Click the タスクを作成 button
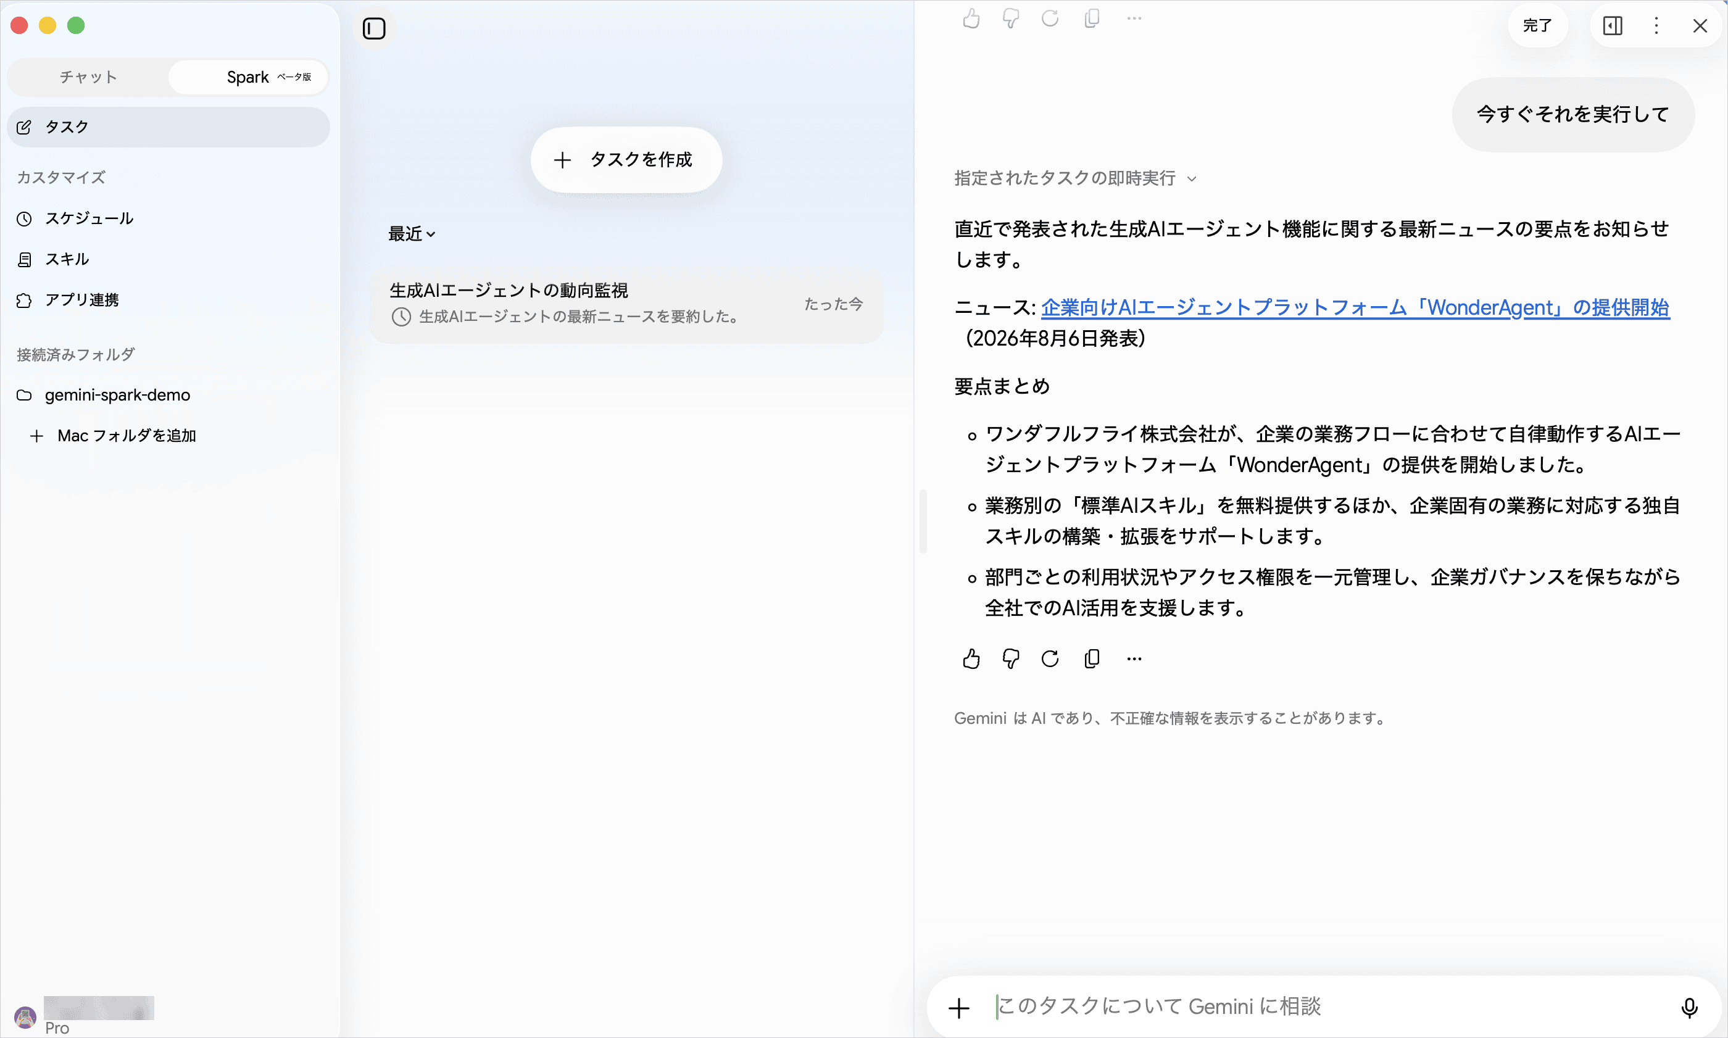1728x1038 pixels. pyautogui.click(x=626, y=159)
